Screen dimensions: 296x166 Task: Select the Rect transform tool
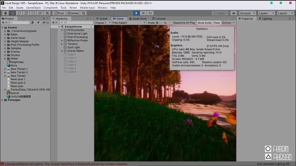click(x=33, y=13)
